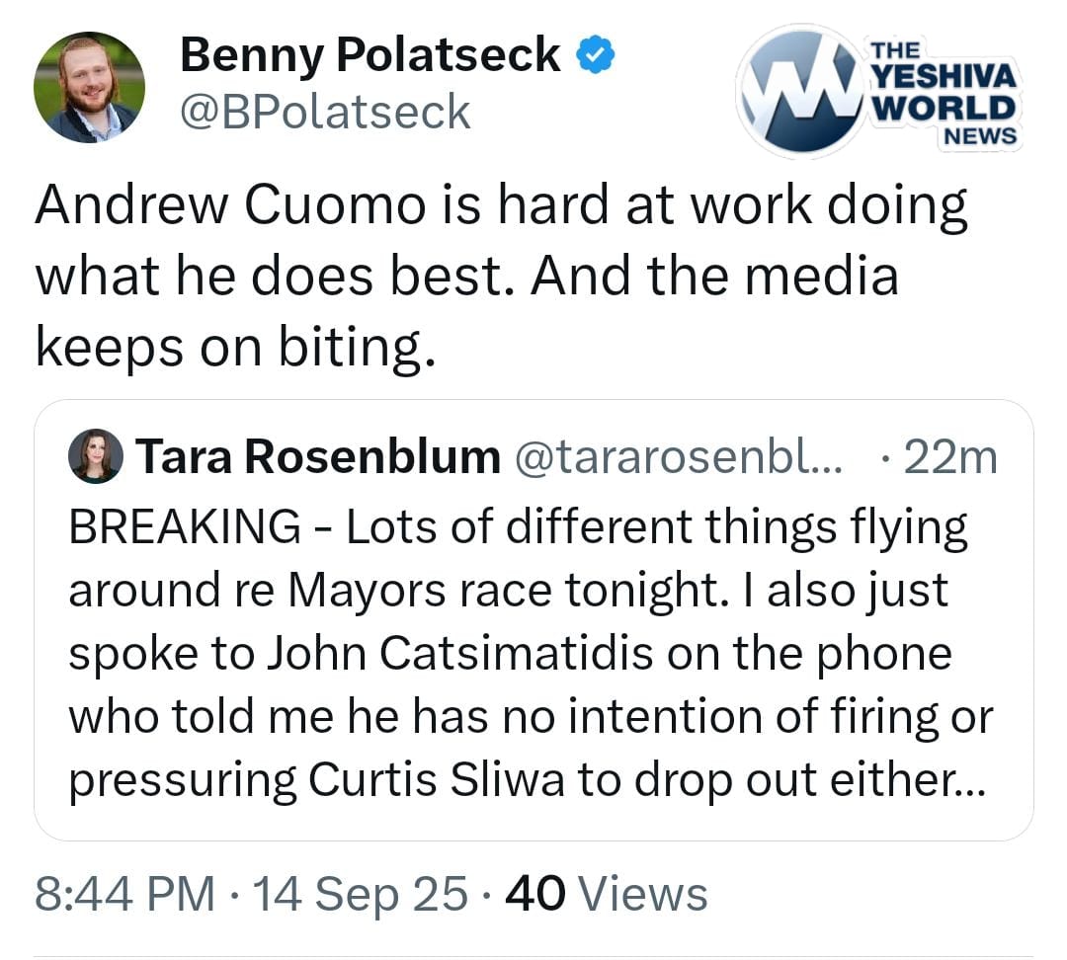Open the 40 Views count
The image size is (1067, 960).
(606, 894)
